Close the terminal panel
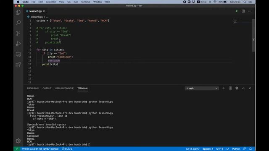Viewport: 269px width, 151px height. click(x=250, y=88)
